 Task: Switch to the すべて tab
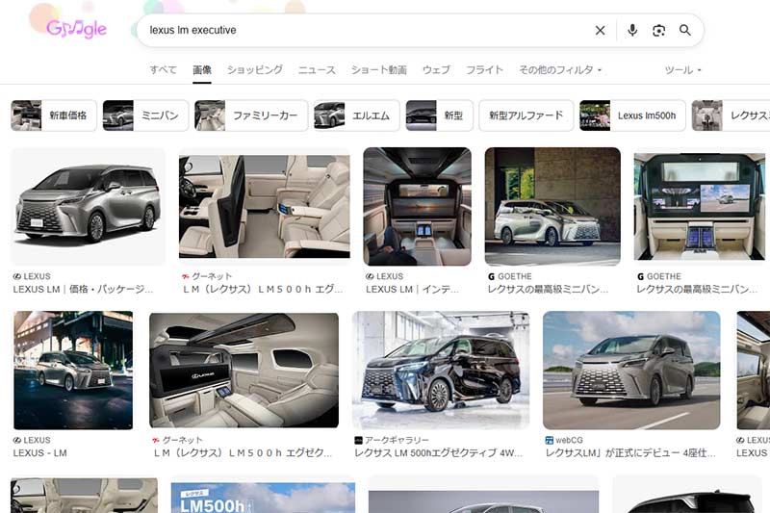pyautogui.click(x=163, y=69)
